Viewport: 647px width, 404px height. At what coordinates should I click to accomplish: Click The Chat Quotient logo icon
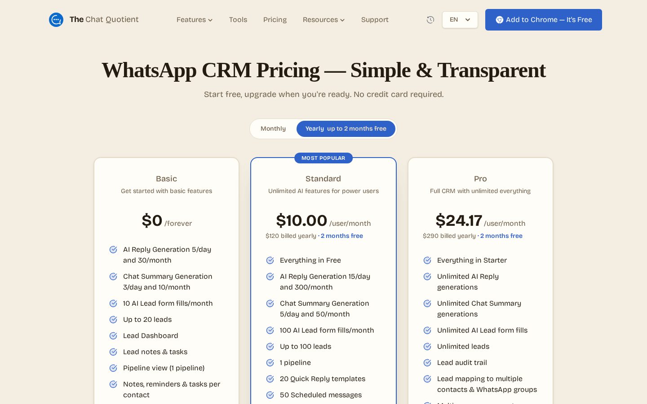(x=56, y=20)
